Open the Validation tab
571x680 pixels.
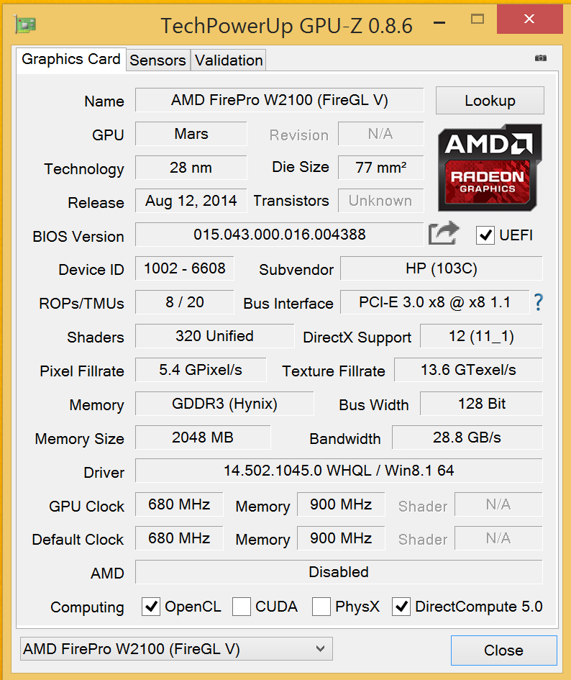[229, 60]
